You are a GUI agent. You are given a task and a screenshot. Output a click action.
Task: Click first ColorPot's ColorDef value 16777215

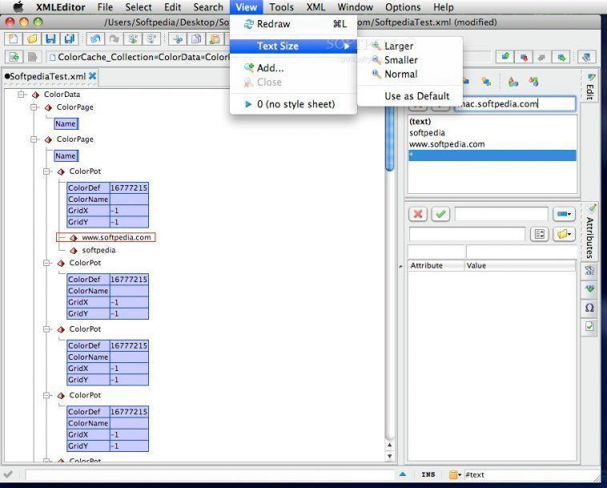129,188
